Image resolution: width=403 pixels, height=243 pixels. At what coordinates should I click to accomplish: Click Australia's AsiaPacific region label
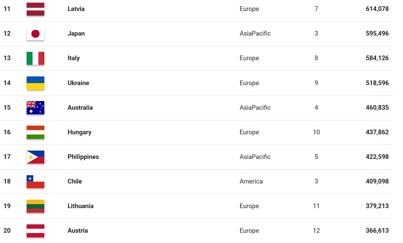255,108
